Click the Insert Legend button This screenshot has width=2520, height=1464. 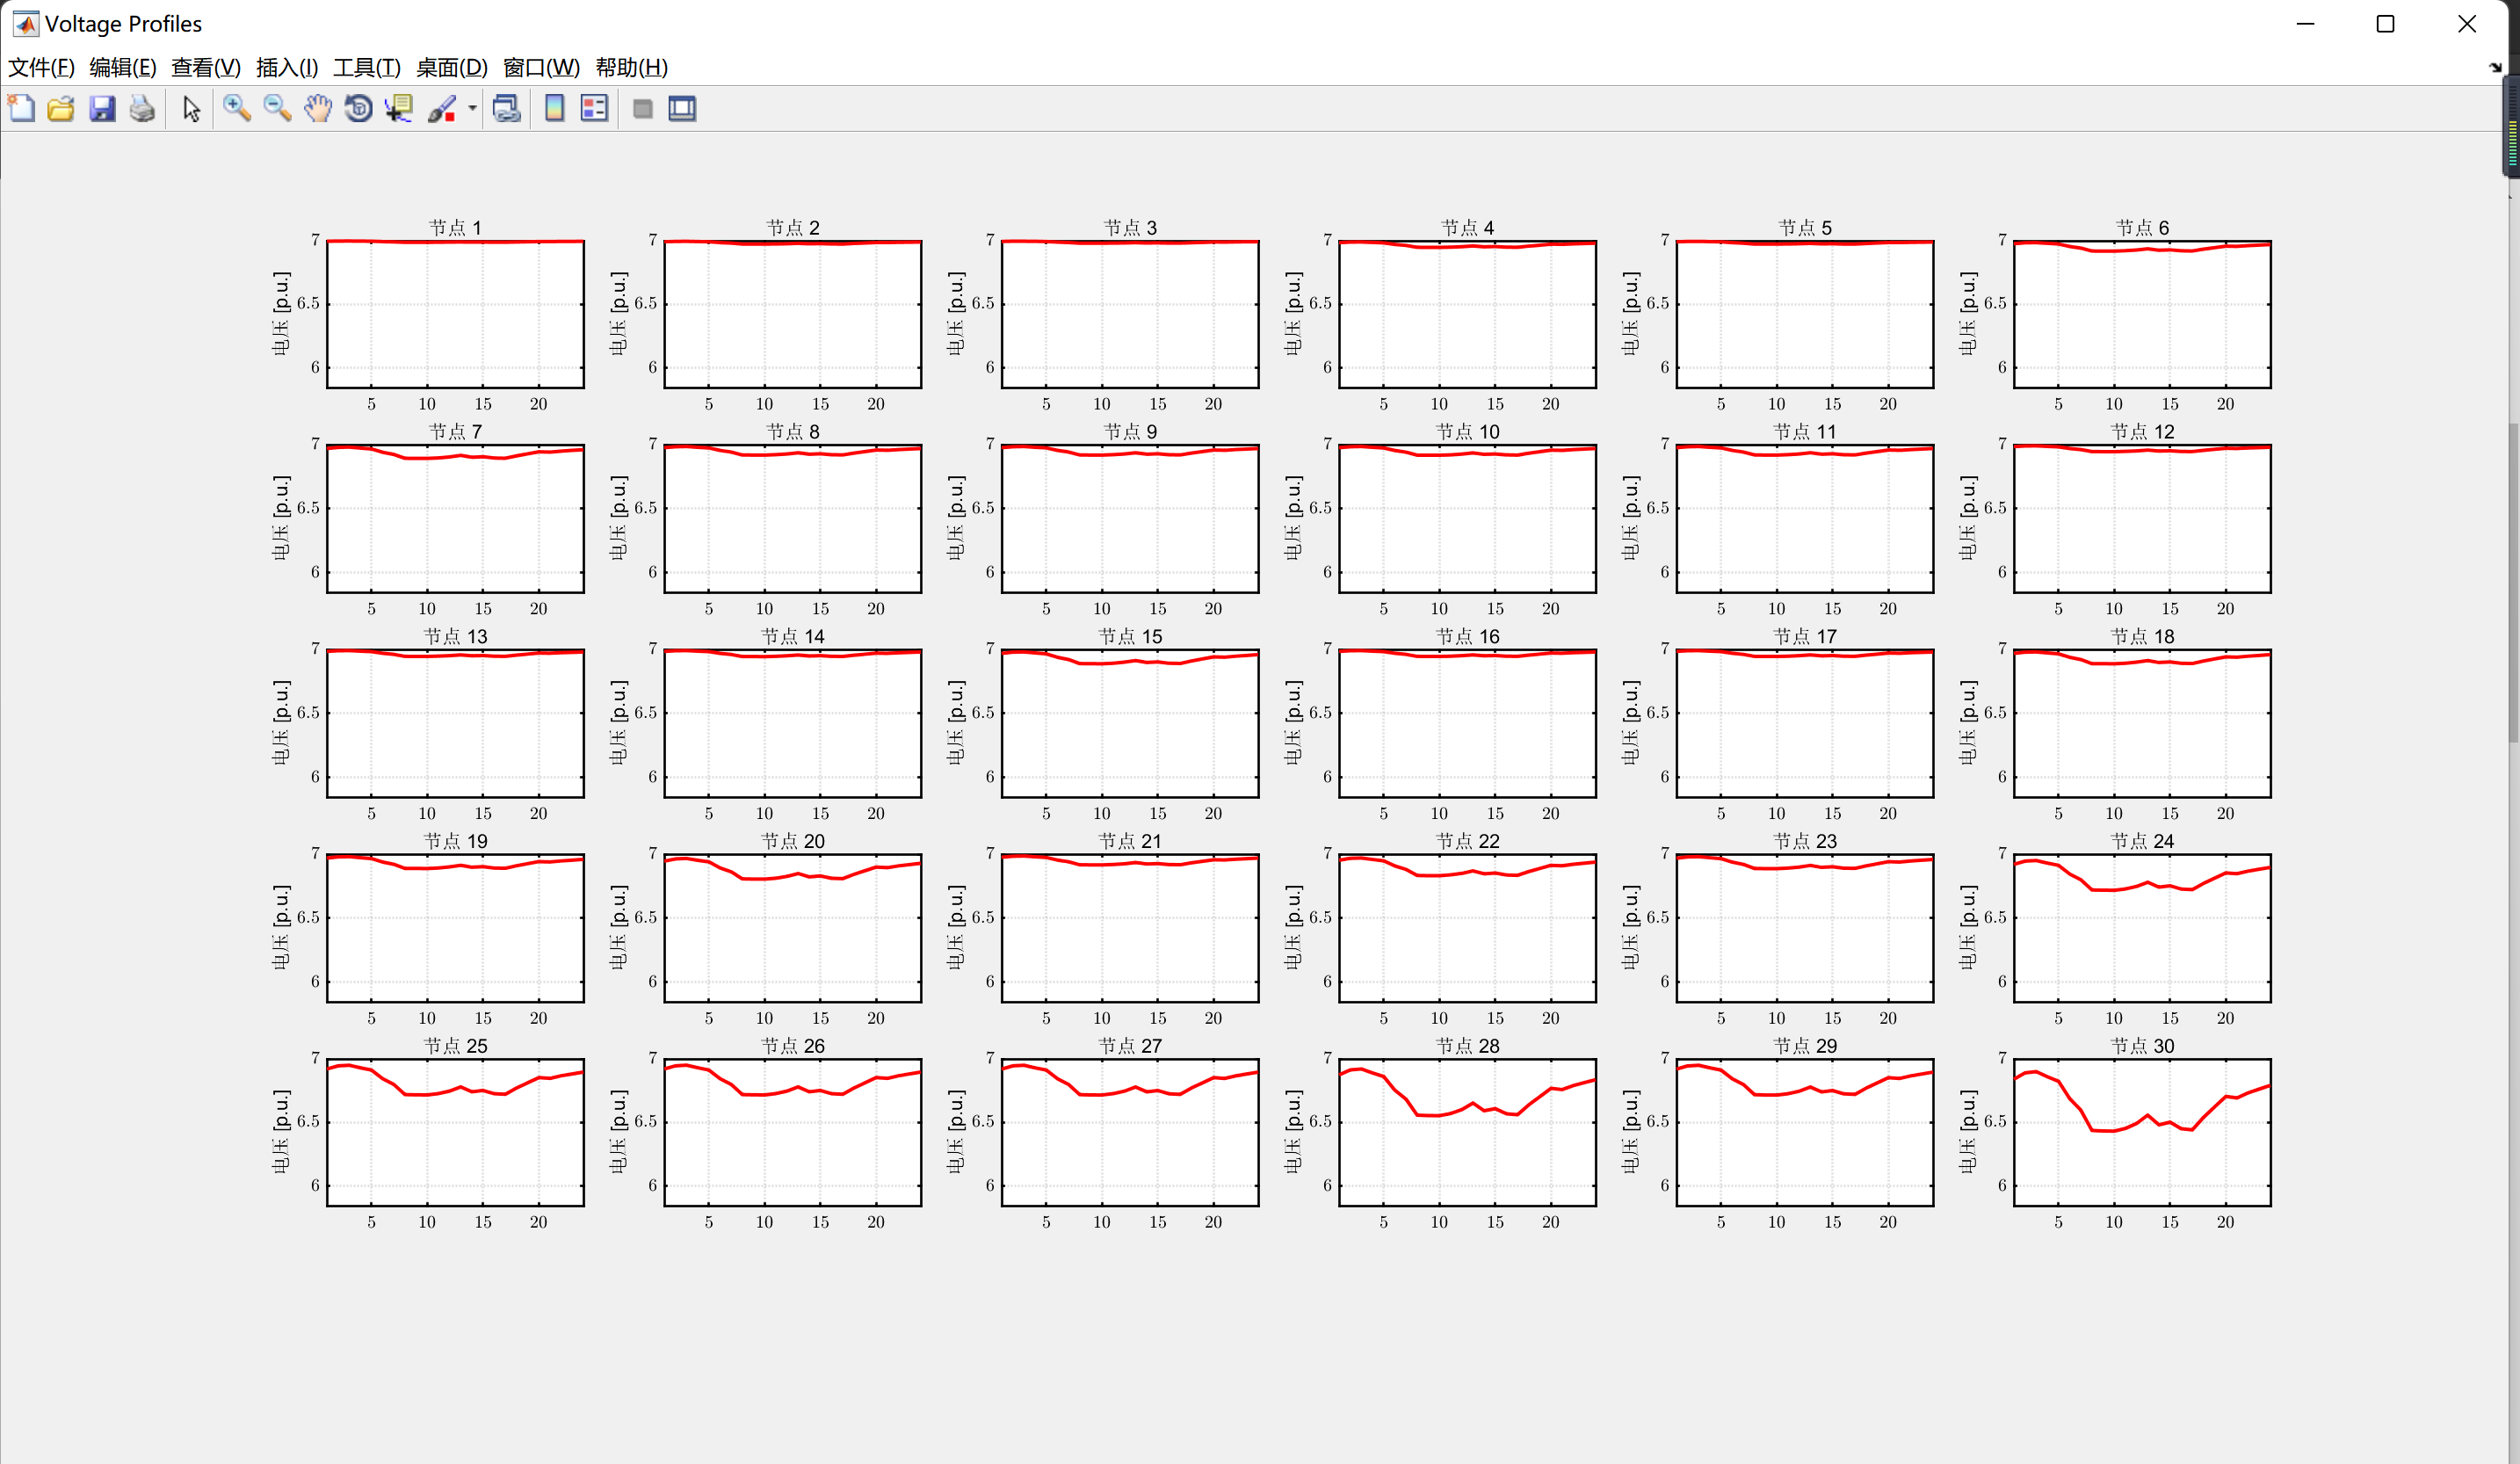pos(594,108)
